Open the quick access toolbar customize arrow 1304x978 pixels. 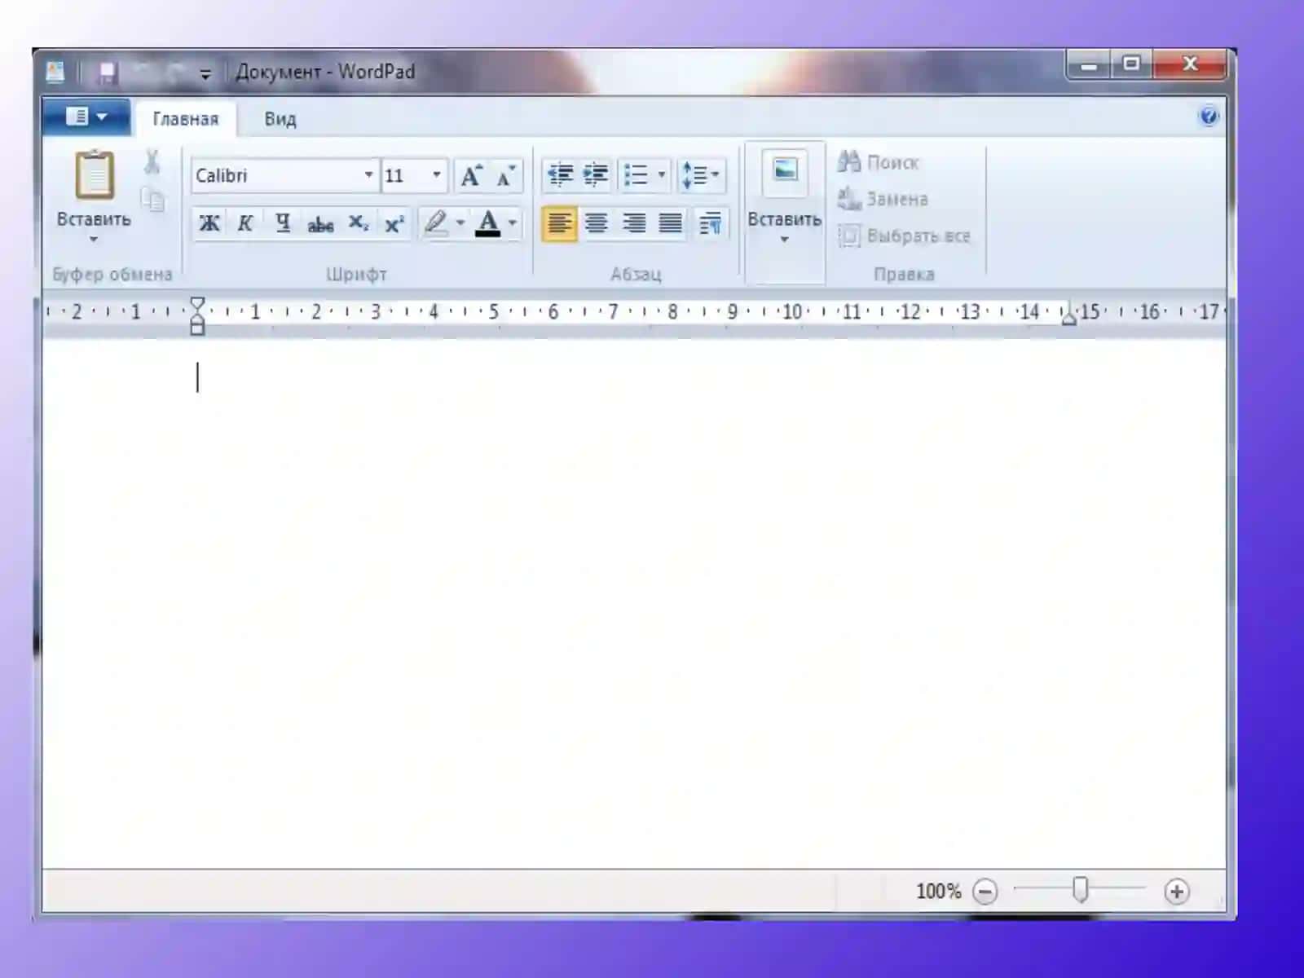coord(205,74)
